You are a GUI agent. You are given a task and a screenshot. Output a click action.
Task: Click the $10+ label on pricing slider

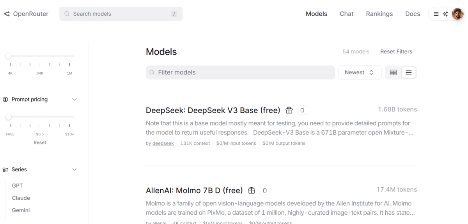coord(69,134)
